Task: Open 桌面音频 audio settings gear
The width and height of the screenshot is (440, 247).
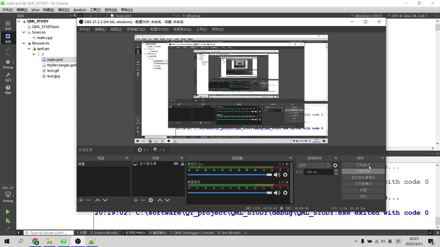Action: coord(285,193)
